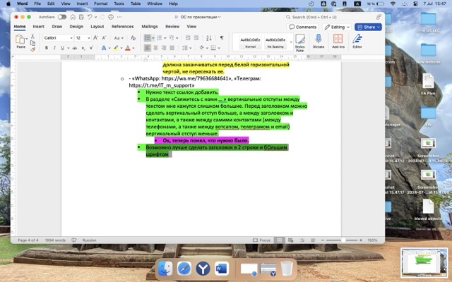
Task: Open the Styles Pane
Action: pyautogui.click(x=299, y=42)
